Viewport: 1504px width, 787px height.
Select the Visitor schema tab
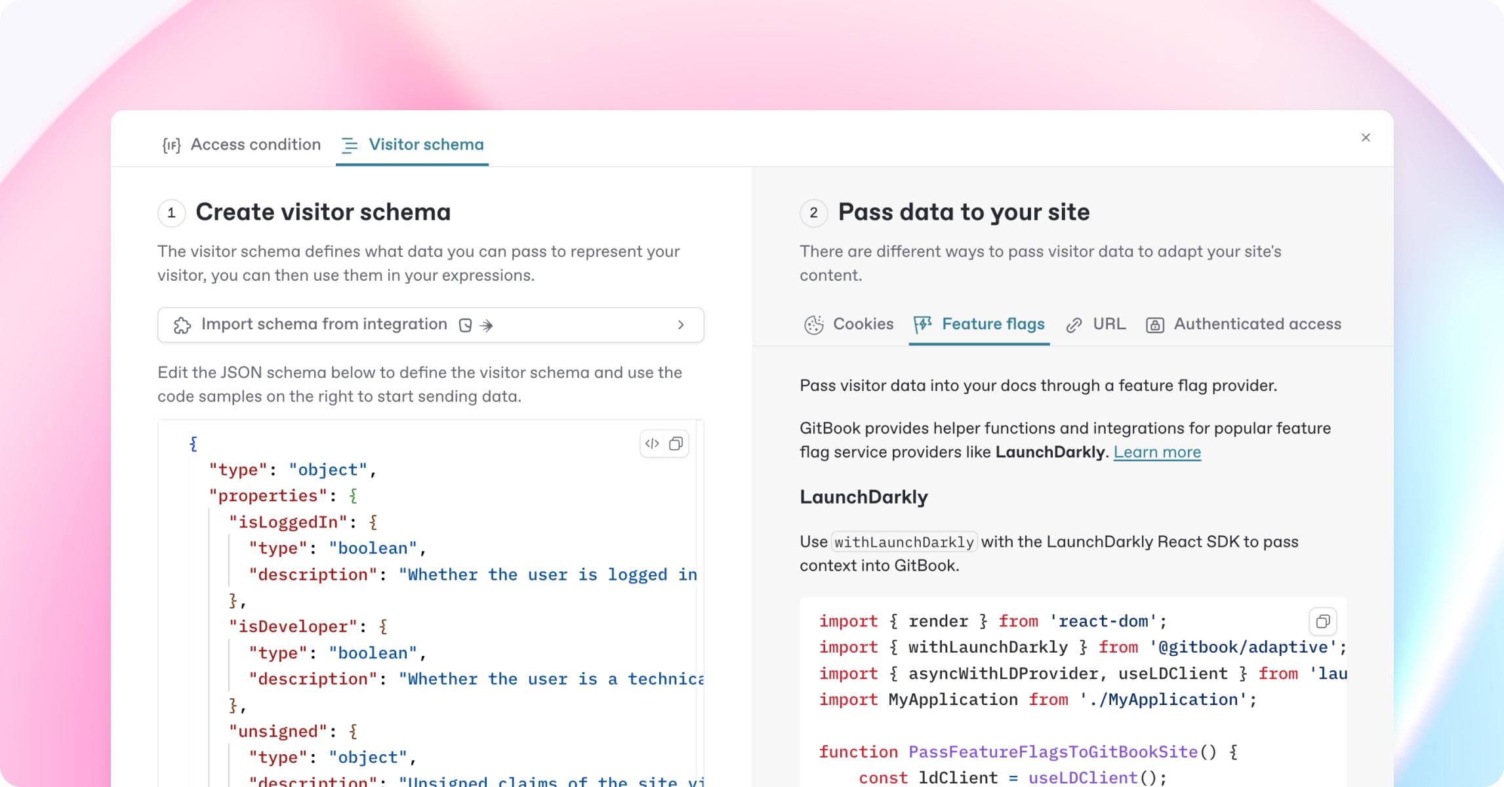[x=413, y=144]
